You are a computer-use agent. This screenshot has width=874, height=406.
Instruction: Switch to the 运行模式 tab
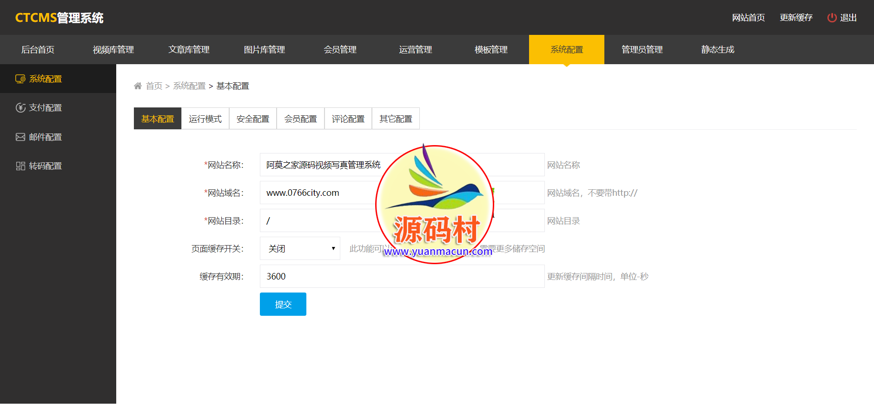(205, 119)
